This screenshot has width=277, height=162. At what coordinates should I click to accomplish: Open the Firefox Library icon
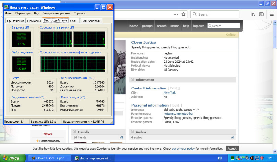253,14
